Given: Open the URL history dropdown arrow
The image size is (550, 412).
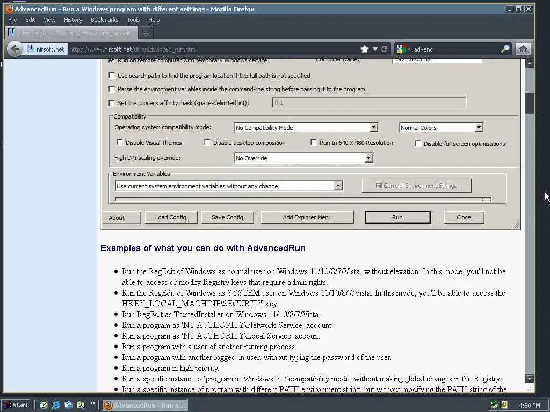Looking at the screenshot, I should coord(375,49).
